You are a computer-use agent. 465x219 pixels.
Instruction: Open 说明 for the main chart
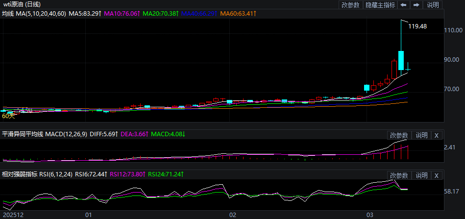coord(433,5)
